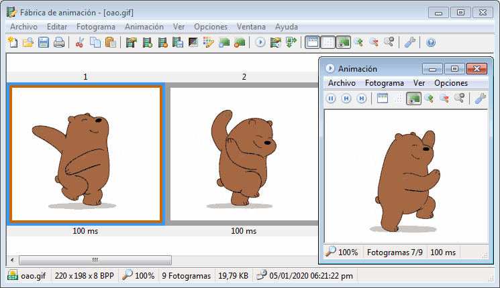Open the main Archivo menu

click(x=24, y=27)
